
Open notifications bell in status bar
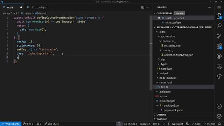click(219, 124)
